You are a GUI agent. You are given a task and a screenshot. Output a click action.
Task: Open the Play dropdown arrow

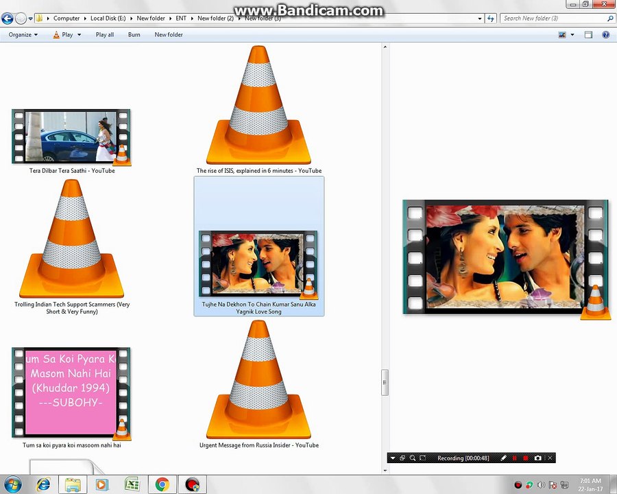pos(79,35)
